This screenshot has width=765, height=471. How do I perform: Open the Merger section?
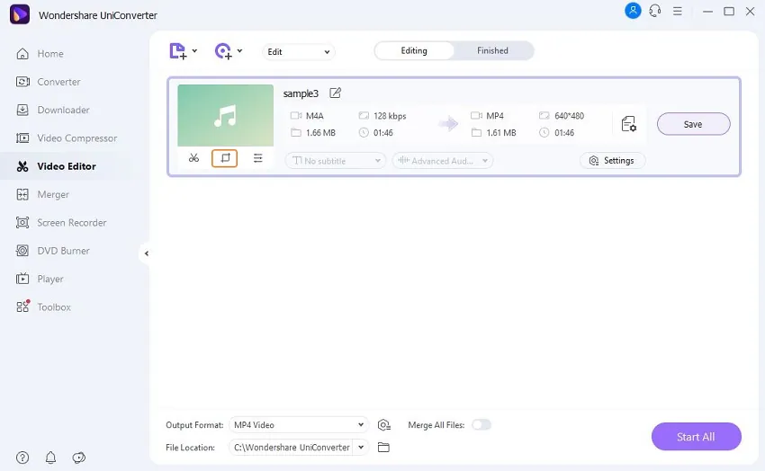42,195
